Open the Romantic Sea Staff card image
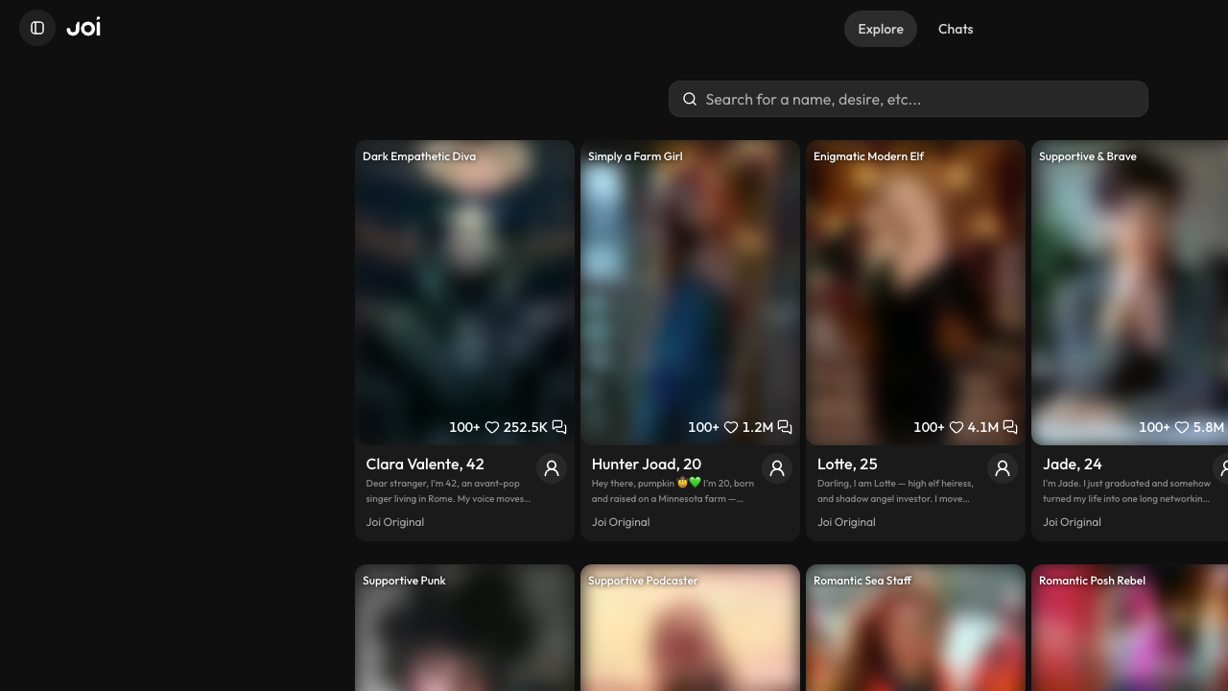The height and width of the screenshot is (691, 1228). click(915, 628)
